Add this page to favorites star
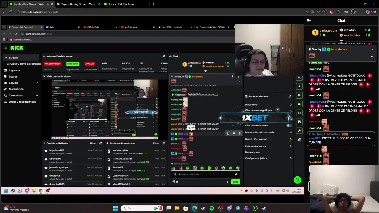Image resolution: width=379 pixels, height=213 pixels. pos(324,12)
